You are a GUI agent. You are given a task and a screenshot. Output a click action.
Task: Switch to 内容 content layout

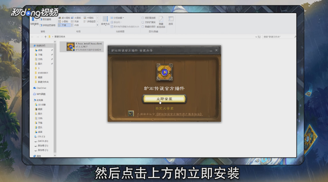(75, 25)
